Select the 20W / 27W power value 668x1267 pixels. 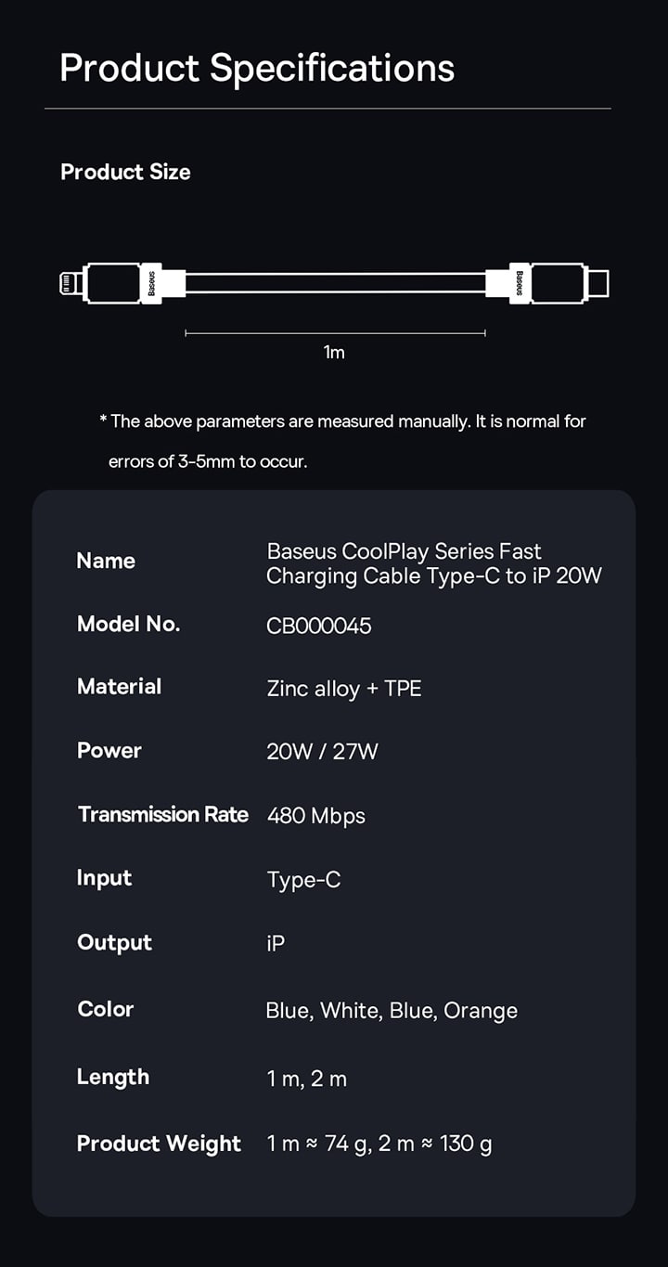[x=322, y=752]
